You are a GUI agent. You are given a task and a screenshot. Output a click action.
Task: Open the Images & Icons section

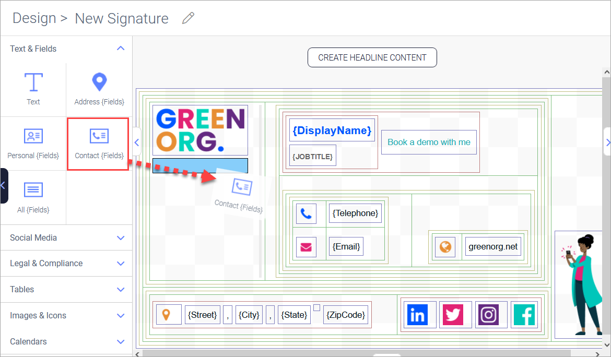pos(121,315)
